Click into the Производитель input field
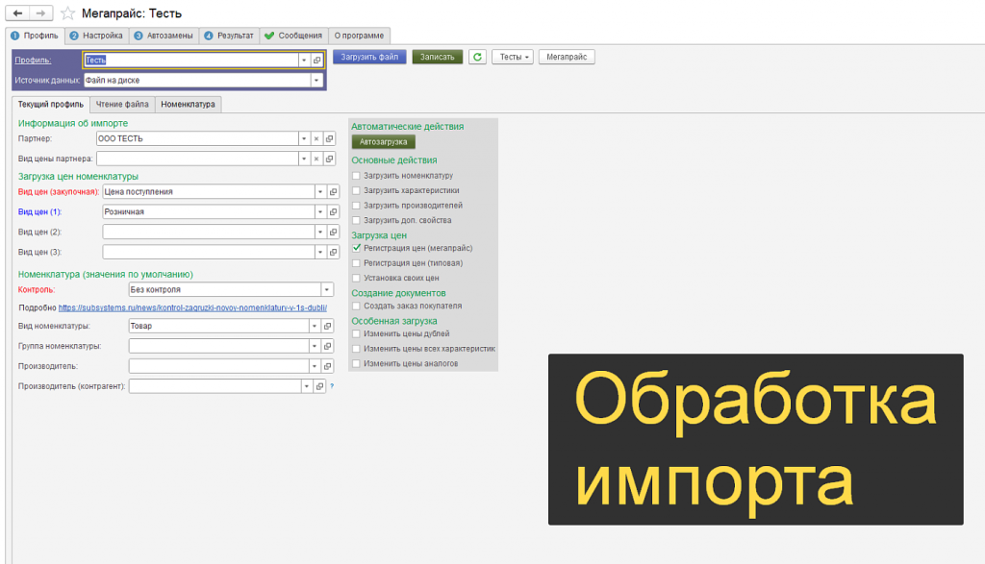Viewport: 985px width, 564px height. tap(218, 366)
